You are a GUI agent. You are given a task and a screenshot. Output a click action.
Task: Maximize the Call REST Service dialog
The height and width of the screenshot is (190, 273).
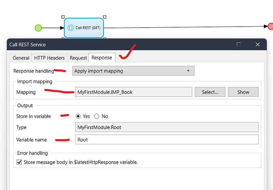[x=239, y=44]
